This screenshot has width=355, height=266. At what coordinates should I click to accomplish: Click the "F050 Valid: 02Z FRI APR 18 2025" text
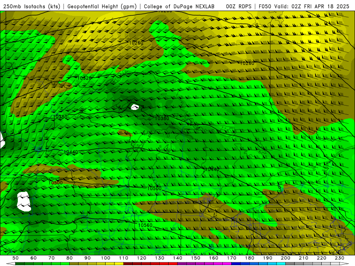(x=304, y=7)
